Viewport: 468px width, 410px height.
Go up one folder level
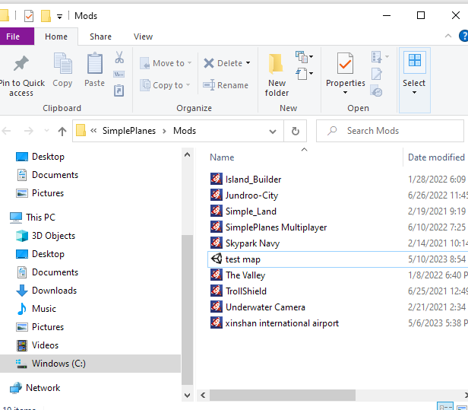pyautogui.click(x=62, y=131)
